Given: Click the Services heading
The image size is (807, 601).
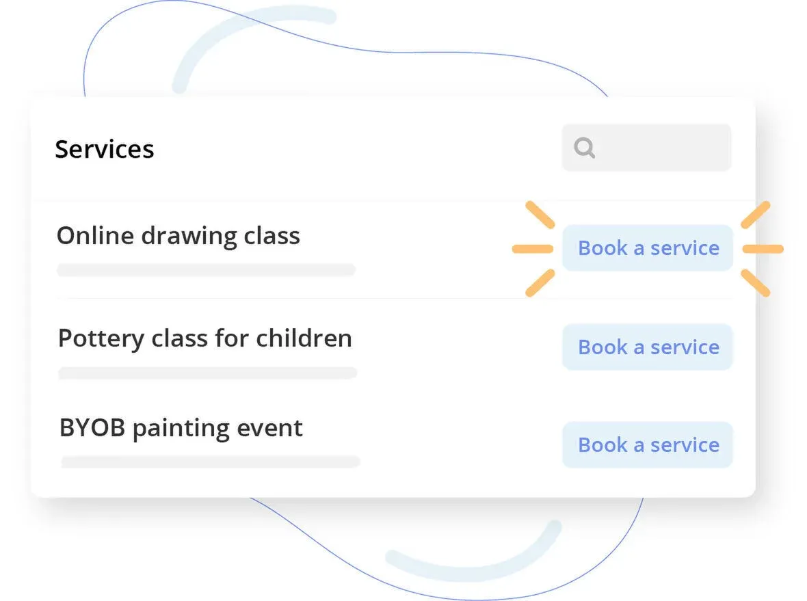Looking at the screenshot, I should pos(104,149).
